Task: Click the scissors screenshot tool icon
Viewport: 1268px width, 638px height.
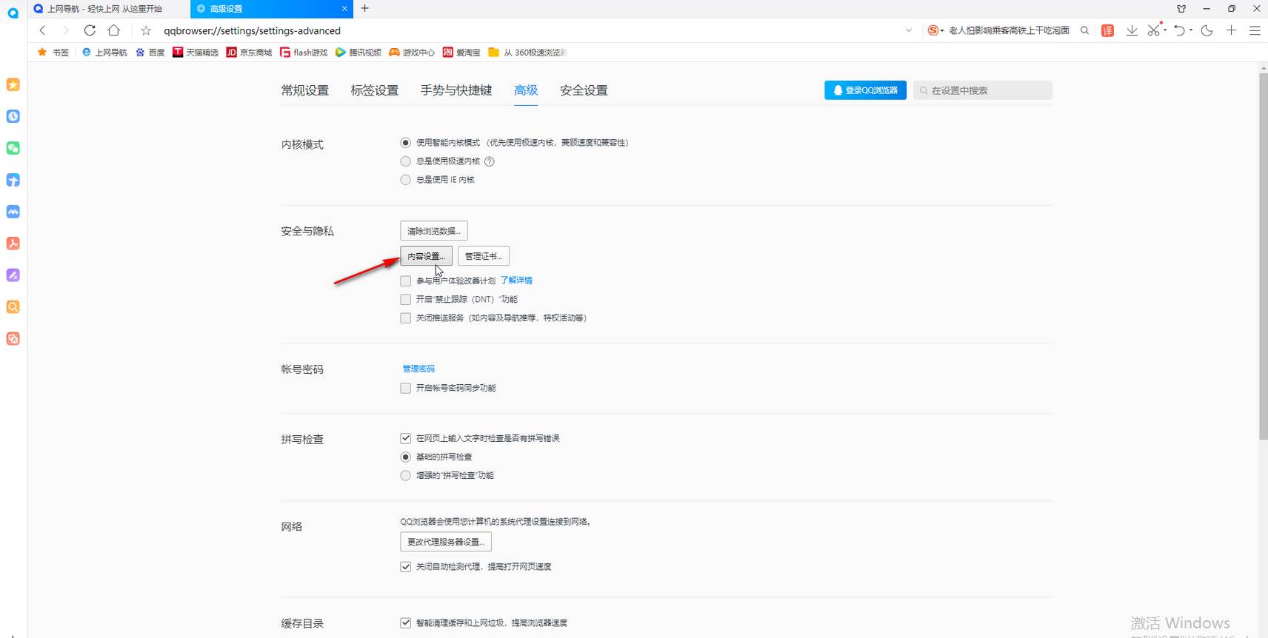Action: [x=1153, y=30]
